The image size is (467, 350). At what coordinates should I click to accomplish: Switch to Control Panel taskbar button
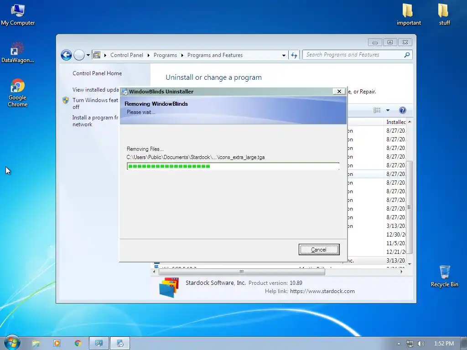[99, 344]
